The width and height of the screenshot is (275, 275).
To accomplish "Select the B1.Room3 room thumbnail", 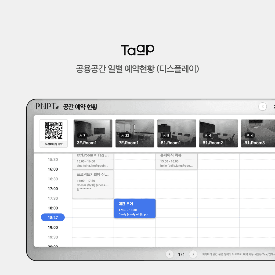I will (258, 133).
